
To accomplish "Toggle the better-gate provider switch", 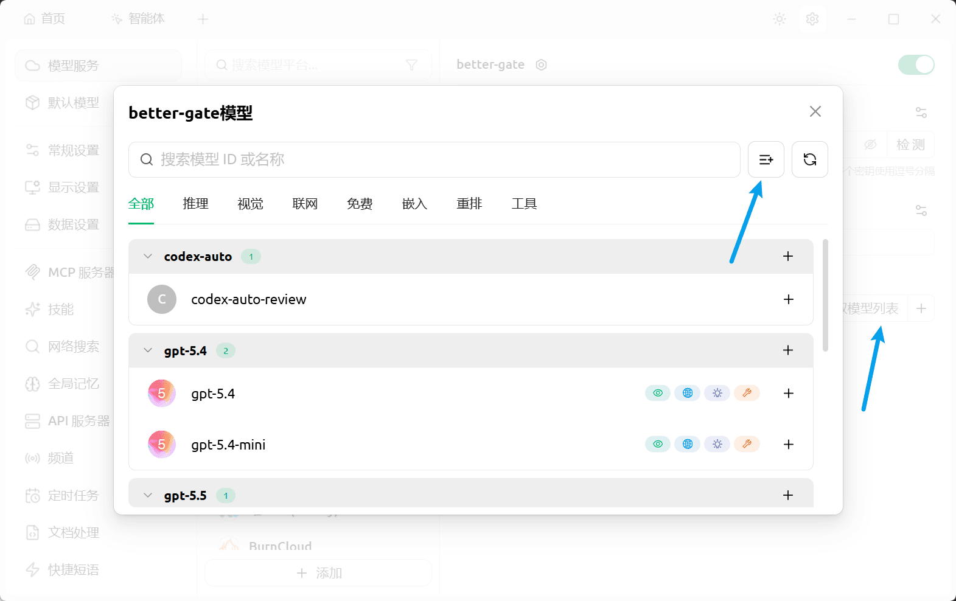I will point(916,64).
